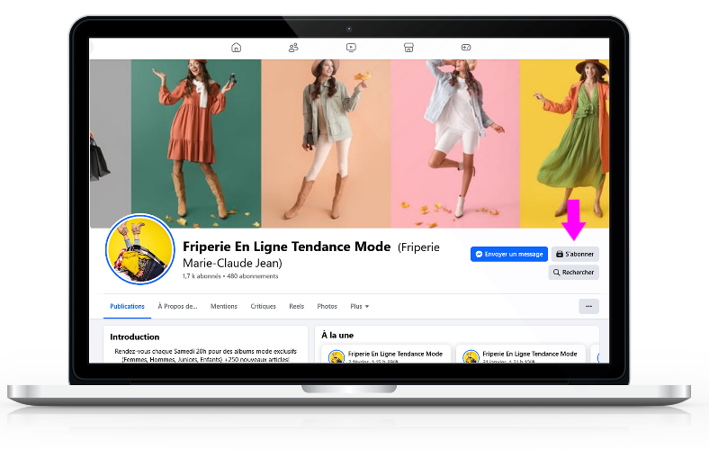Viewport: 709px width, 449px height.
Task: Open the Marketplace icon
Action: pos(408,48)
